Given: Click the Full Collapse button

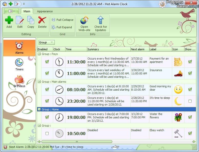Looking at the screenshot, I should click(63, 20).
